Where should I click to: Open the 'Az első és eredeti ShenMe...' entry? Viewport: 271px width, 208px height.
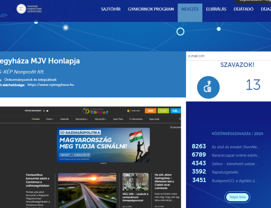tap(235, 147)
